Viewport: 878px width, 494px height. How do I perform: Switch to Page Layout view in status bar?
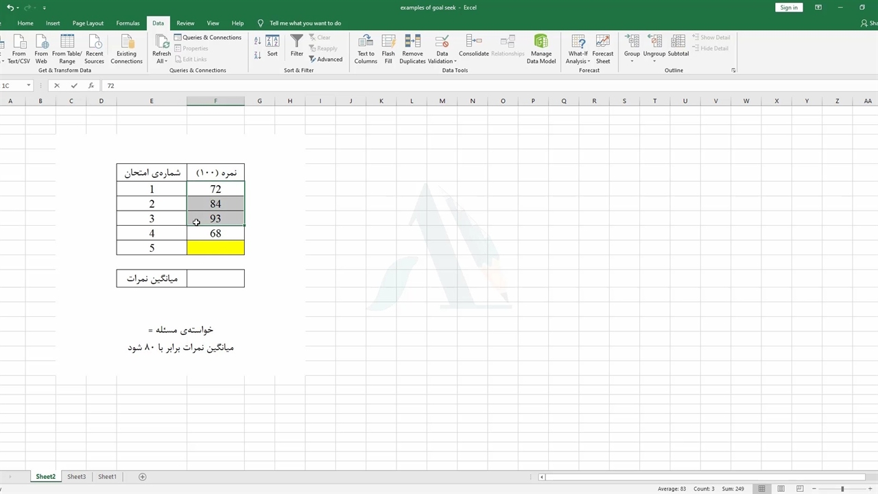pos(781,489)
